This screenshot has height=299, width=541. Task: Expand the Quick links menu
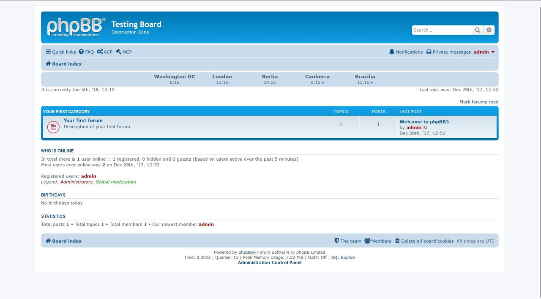coord(61,52)
